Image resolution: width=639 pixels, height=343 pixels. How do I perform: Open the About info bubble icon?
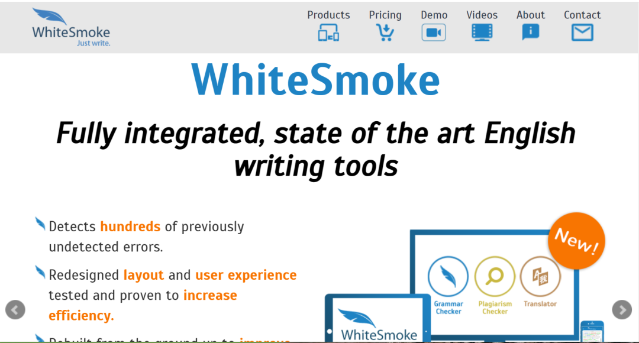[531, 32]
